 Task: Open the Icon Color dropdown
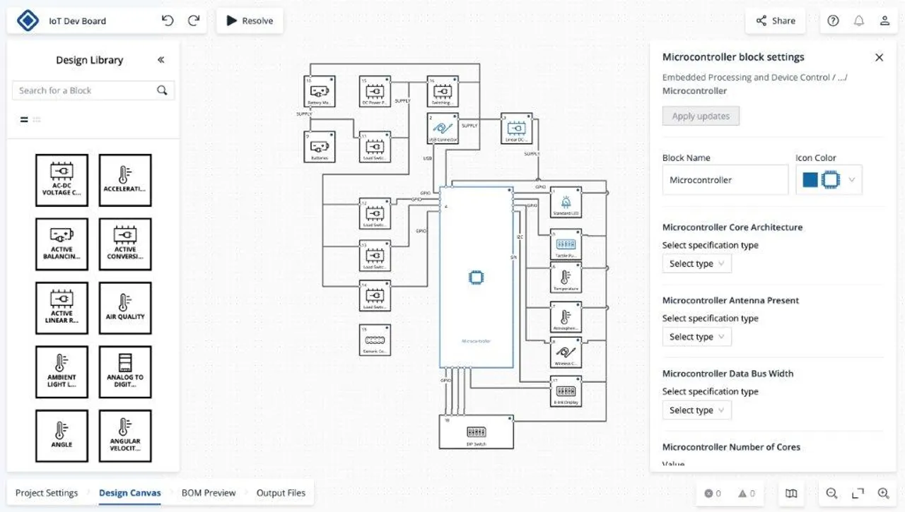(829, 180)
